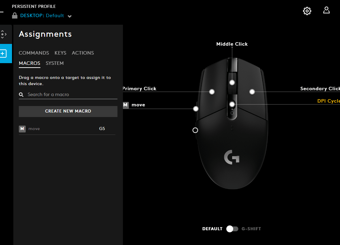The image size is (340, 245).
Task: Click the DEFAULT label
Action: (x=212, y=229)
